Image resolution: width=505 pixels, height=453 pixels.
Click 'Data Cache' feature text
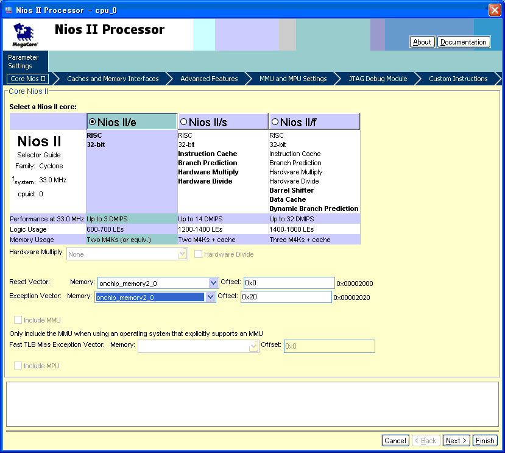click(x=288, y=199)
